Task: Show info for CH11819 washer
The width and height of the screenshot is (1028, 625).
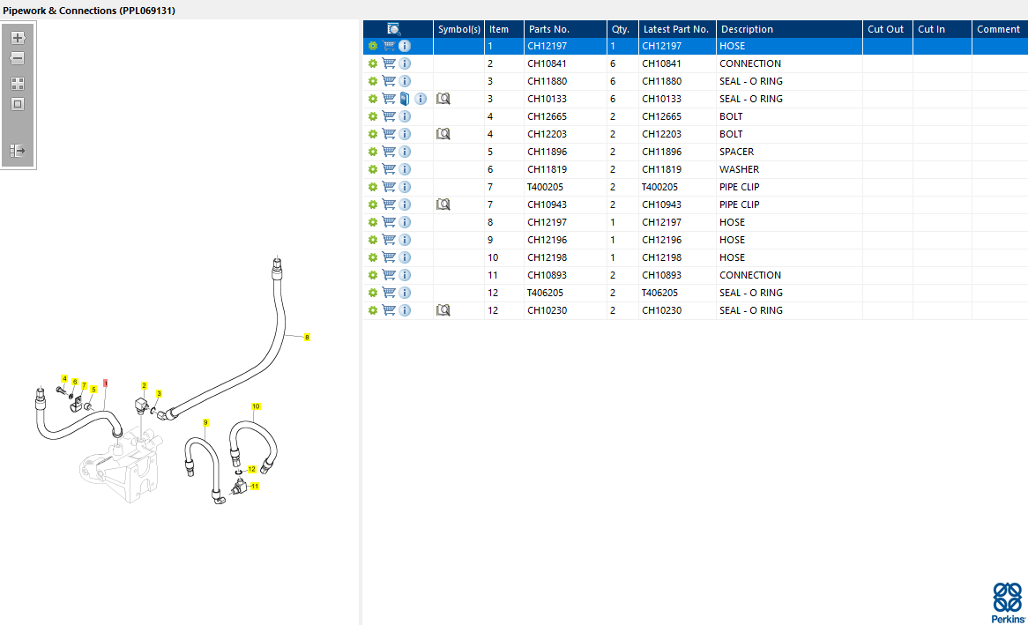Action: coord(406,169)
